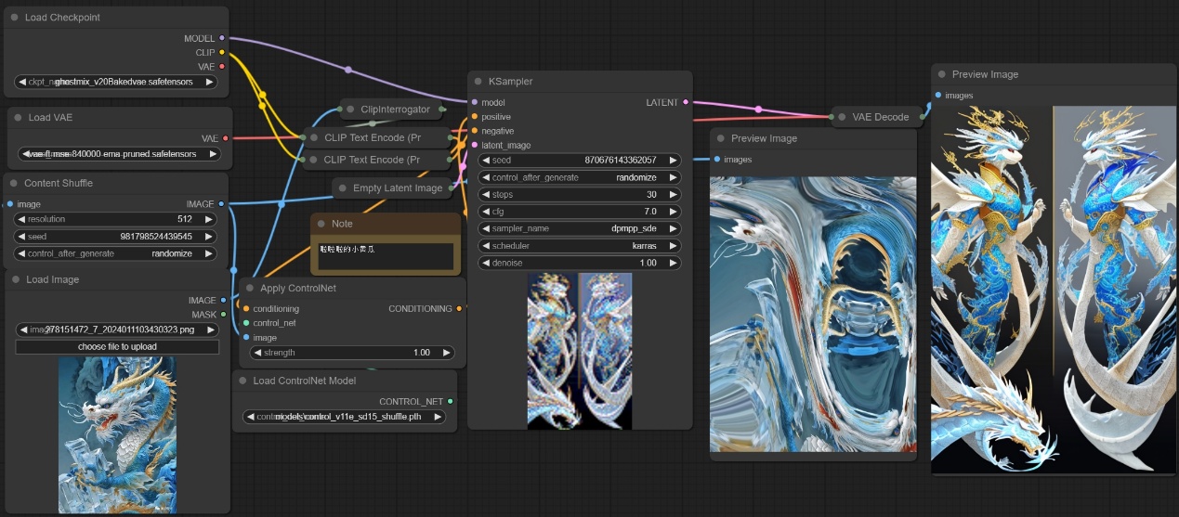This screenshot has width=1179, height=517.
Task: Click the strength slider in Apply ControlNet
Action: click(351, 354)
